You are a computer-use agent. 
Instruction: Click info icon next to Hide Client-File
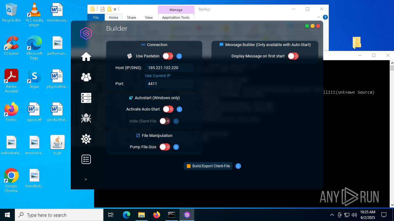tap(176, 121)
